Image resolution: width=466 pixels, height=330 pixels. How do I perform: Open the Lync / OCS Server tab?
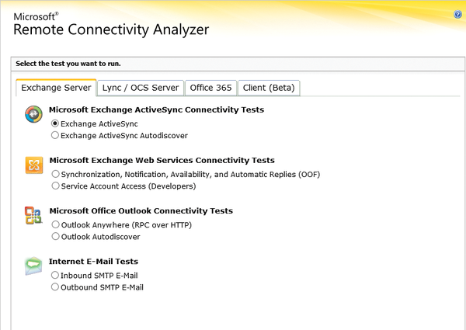pos(141,88)
